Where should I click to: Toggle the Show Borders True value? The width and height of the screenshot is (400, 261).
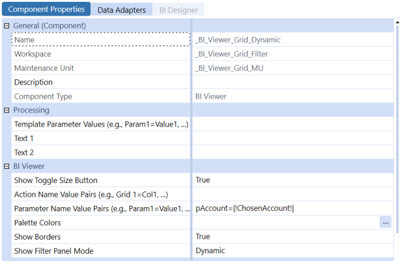[293, 236]
